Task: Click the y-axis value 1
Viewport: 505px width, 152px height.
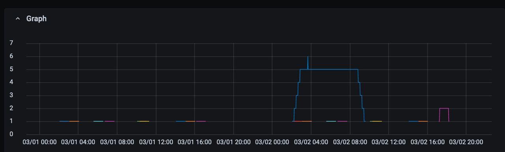Action: (11, 121)
